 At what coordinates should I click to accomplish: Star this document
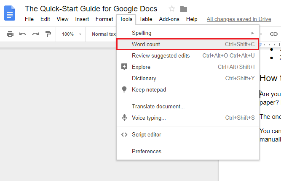click(172, 9)
